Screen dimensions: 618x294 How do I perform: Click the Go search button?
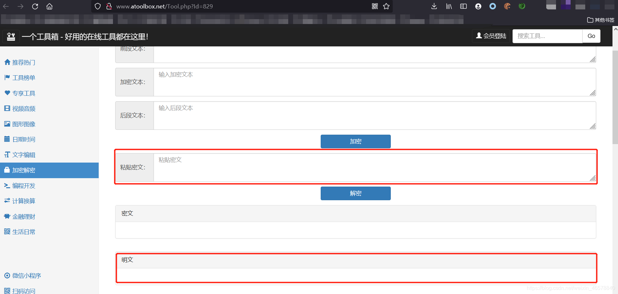click(591, 36)
